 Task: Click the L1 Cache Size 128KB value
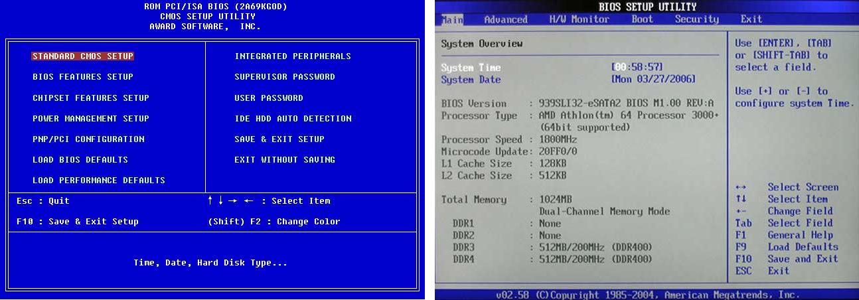coord(552,164)
